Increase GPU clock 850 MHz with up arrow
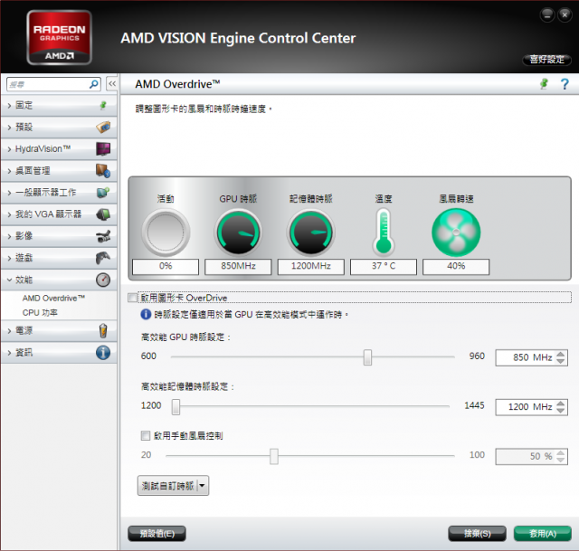579x551 pixels. pos(561,354)
